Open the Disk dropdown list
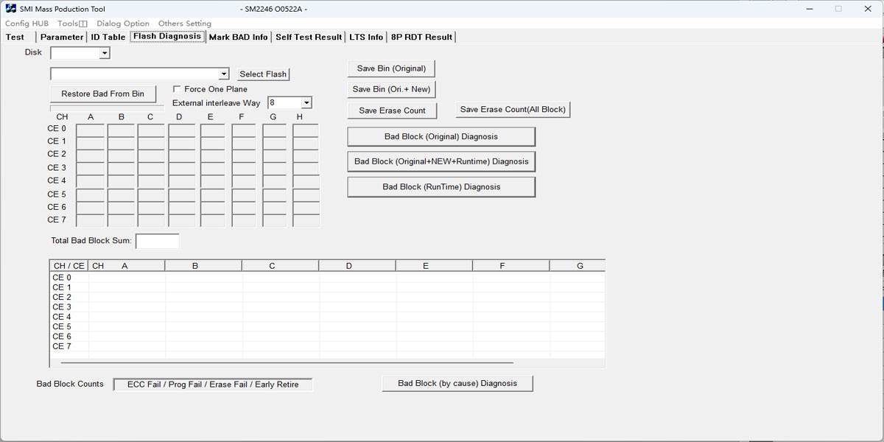The height and width of the screenshot is (442, 884). 104,53
